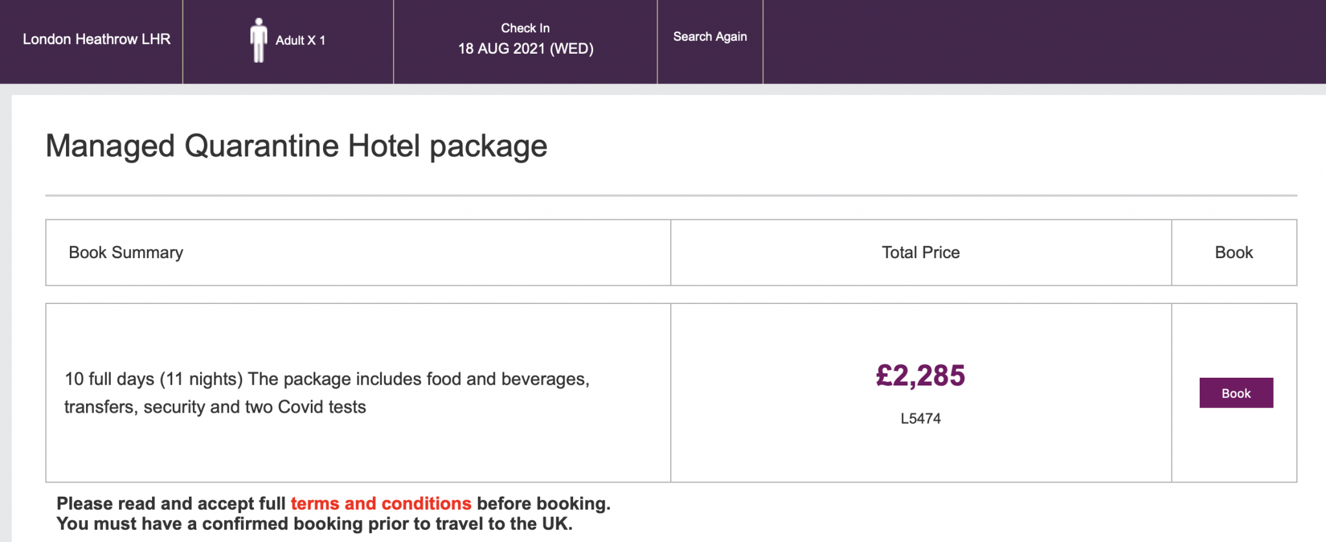Click the L5474 code below the price
The image size is (1326, 542).
pos(920,418)
